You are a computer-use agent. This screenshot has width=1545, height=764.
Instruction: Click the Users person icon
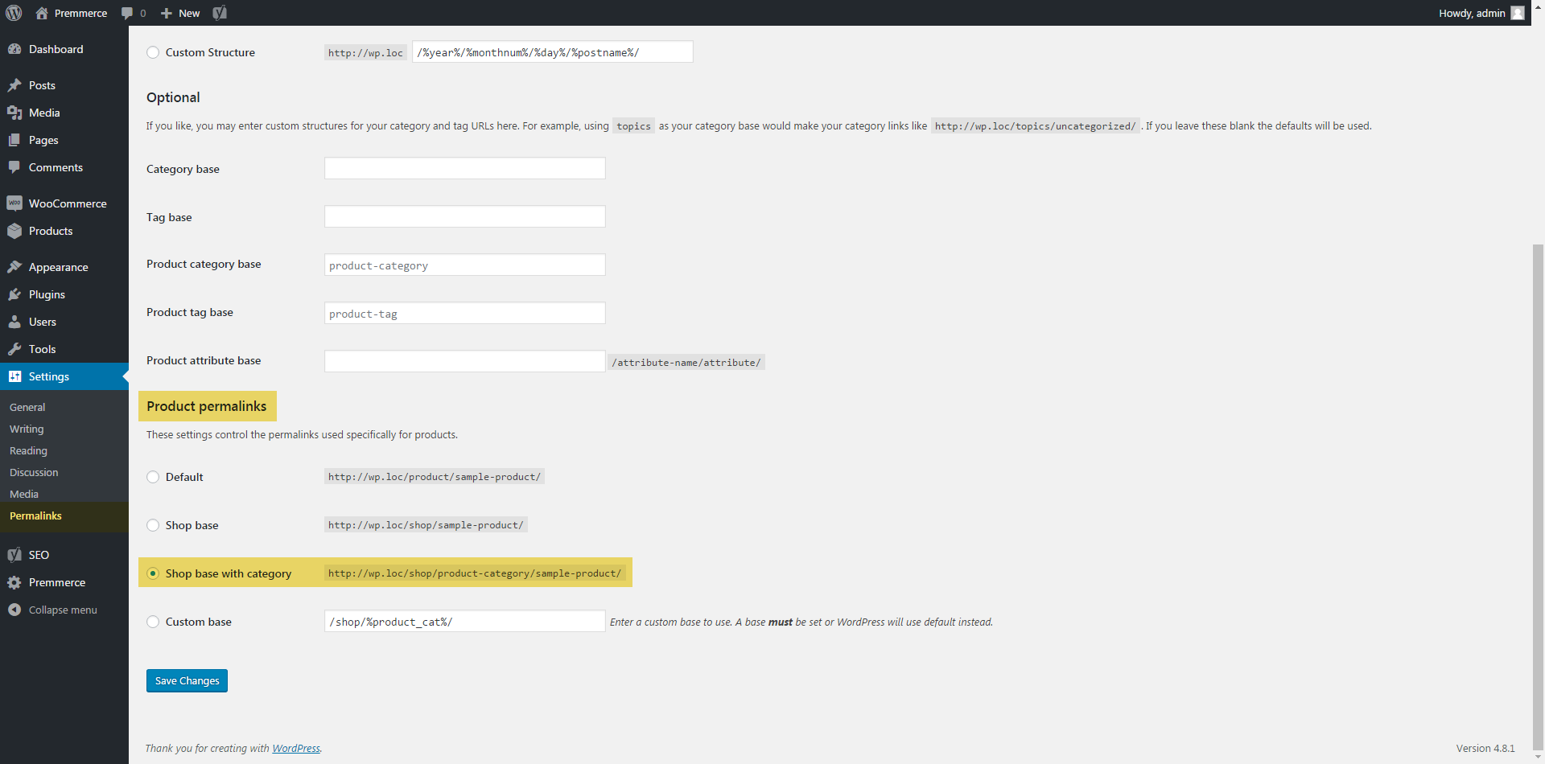tap(14, 322)
